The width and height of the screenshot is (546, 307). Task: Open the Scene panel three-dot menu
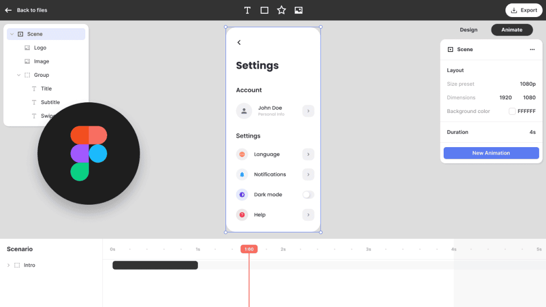[532, 50]
